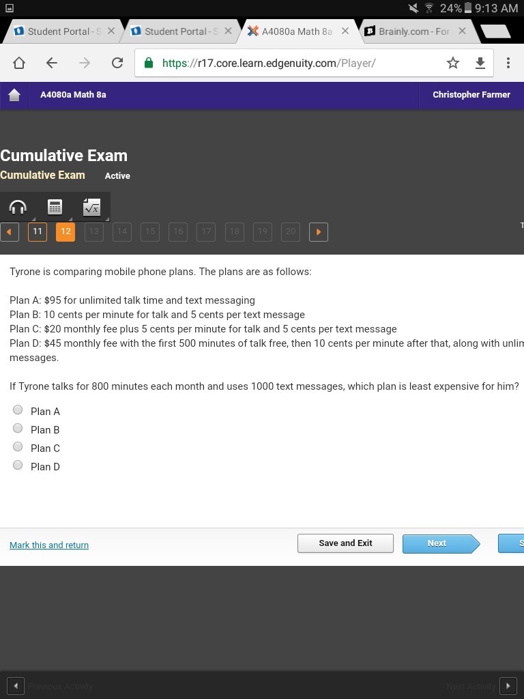Open Chrome three-dot menu
Image resolution: width=524 pixels, height=699 pixels.
508,63
